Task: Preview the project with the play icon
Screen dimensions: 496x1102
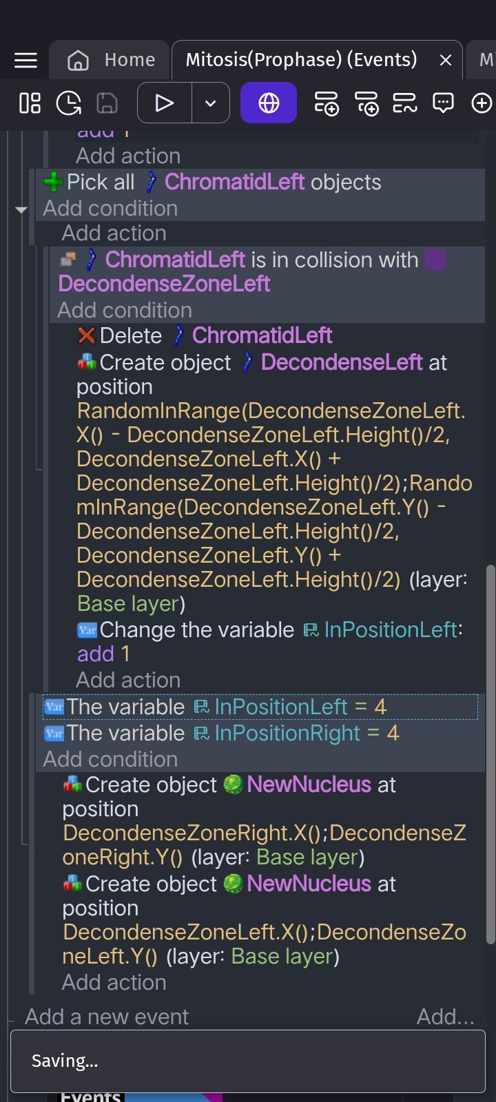Action: [x=163, y=102]
